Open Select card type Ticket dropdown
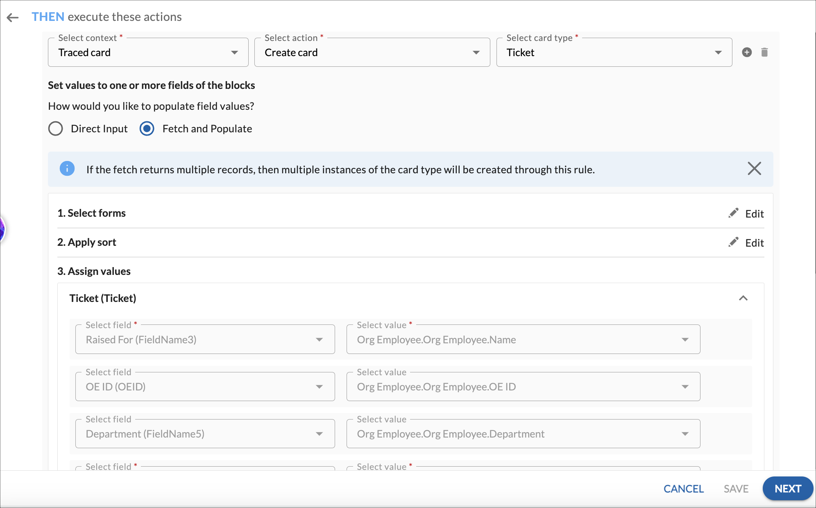The width and height of the screenshot is (816, 508). (x=614, y=52)
